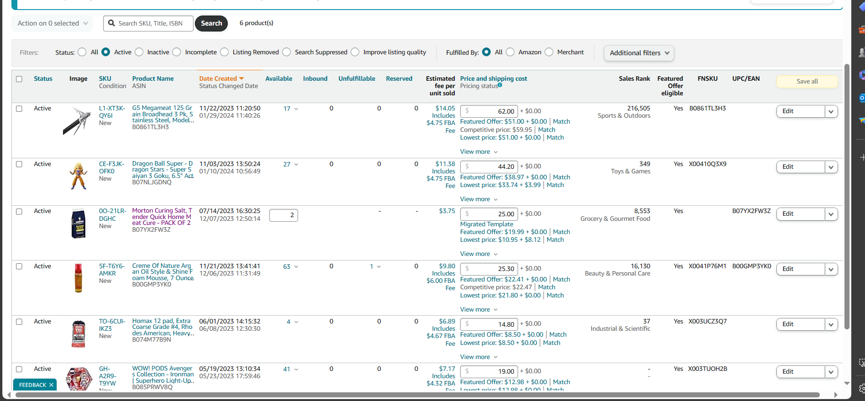Click the scroll-down arrow of vertical scrollbar
Screen dimensions: 865x401
[x=847, y=384]
